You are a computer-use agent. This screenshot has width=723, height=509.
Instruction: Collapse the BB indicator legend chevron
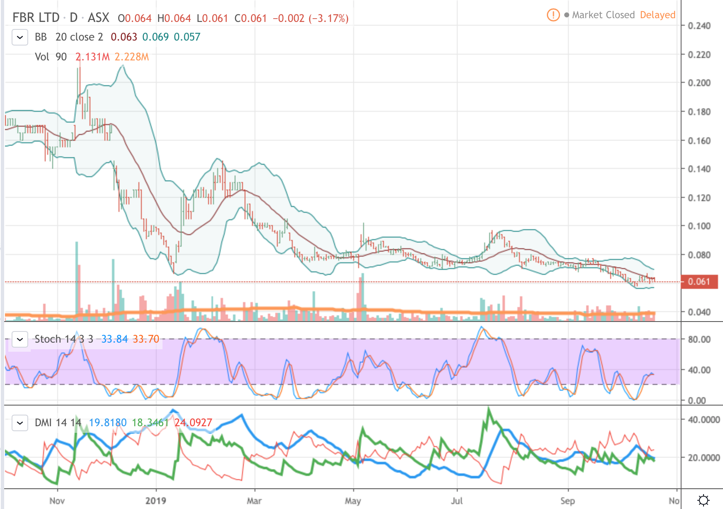(x=19, y=37)
